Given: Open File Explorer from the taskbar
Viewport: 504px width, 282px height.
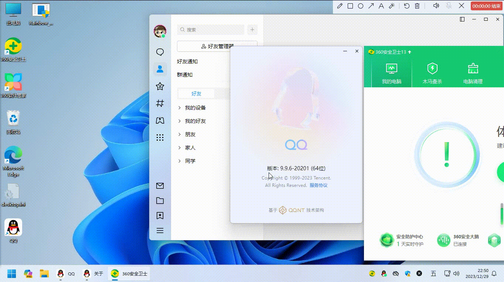Looking at the screenshot, I should [44, 273].
